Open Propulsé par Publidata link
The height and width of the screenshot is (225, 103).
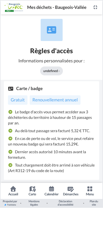[x=10, y=203]
